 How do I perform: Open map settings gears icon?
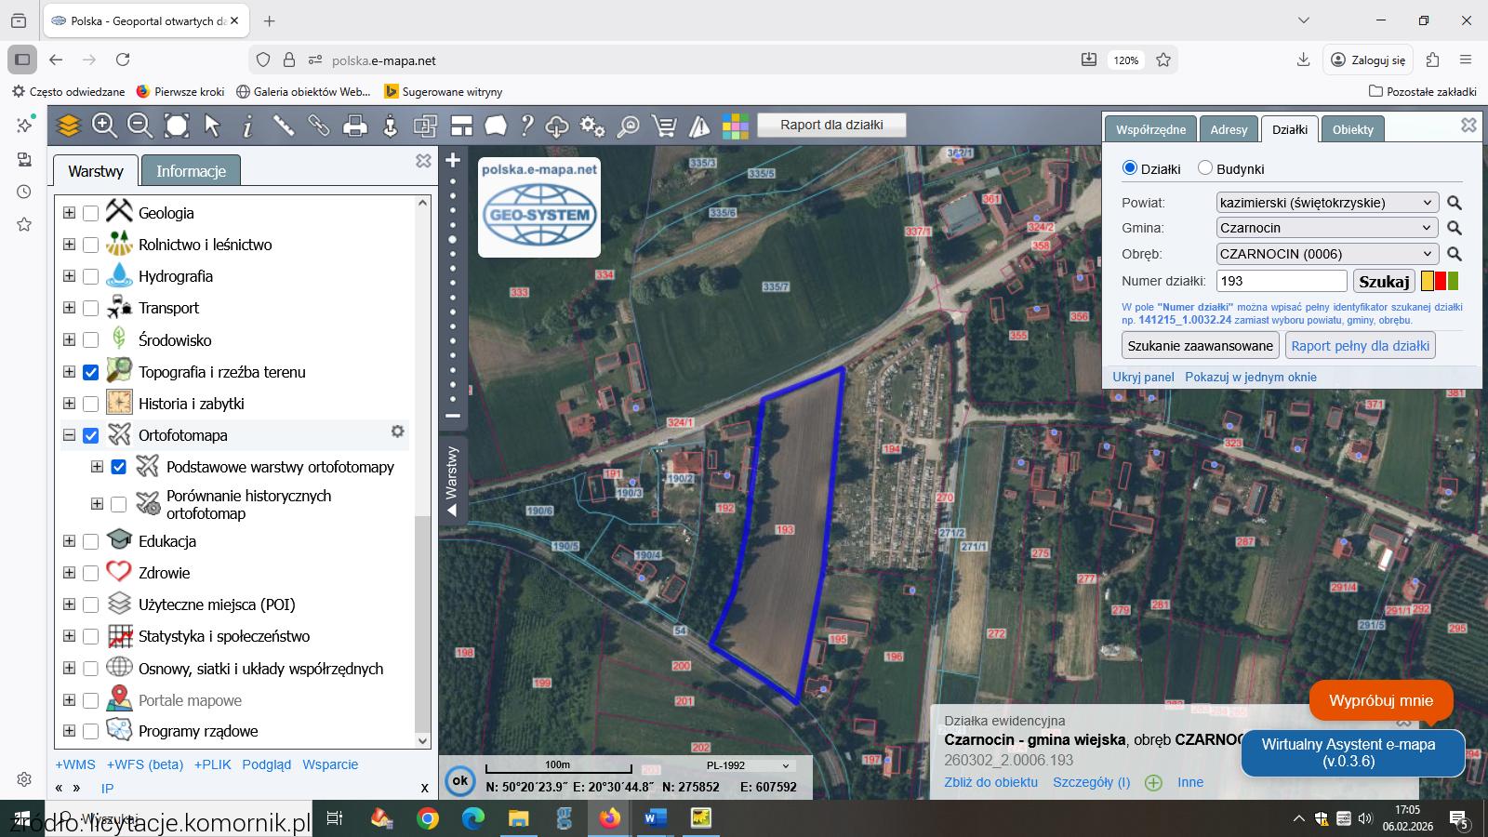(x=591, y=126)
